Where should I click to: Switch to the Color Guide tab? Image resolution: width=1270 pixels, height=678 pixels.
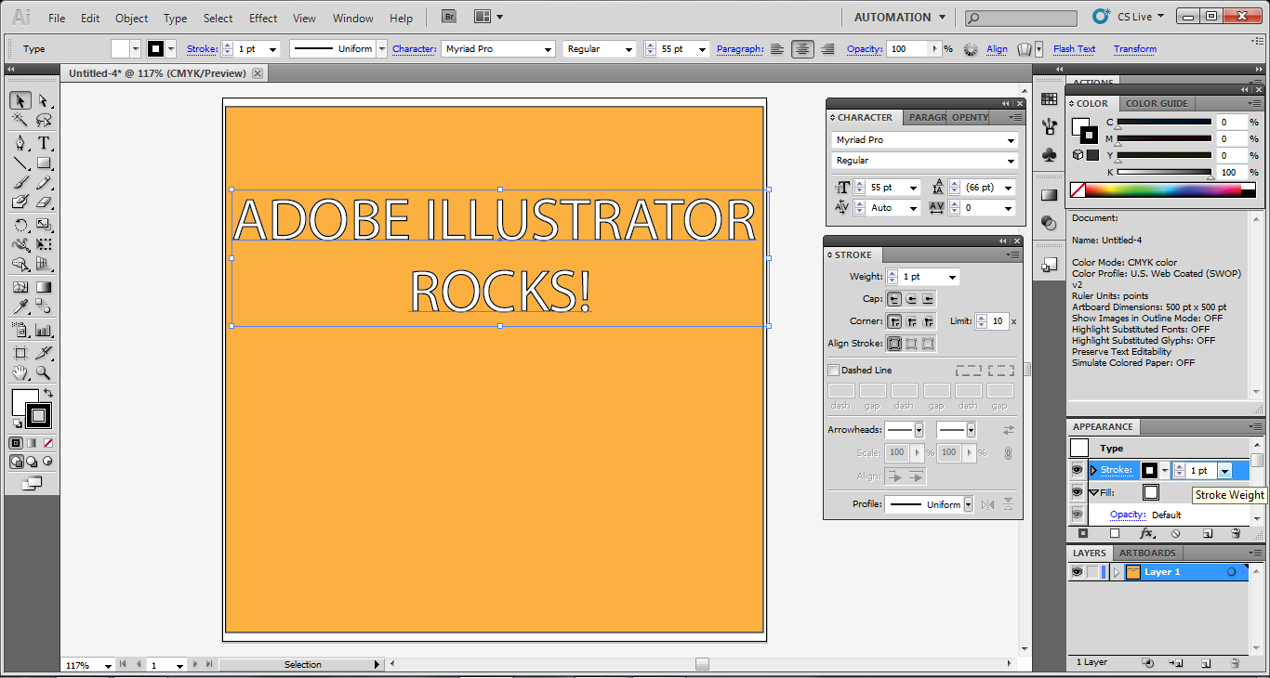[x=1157, y=103]
